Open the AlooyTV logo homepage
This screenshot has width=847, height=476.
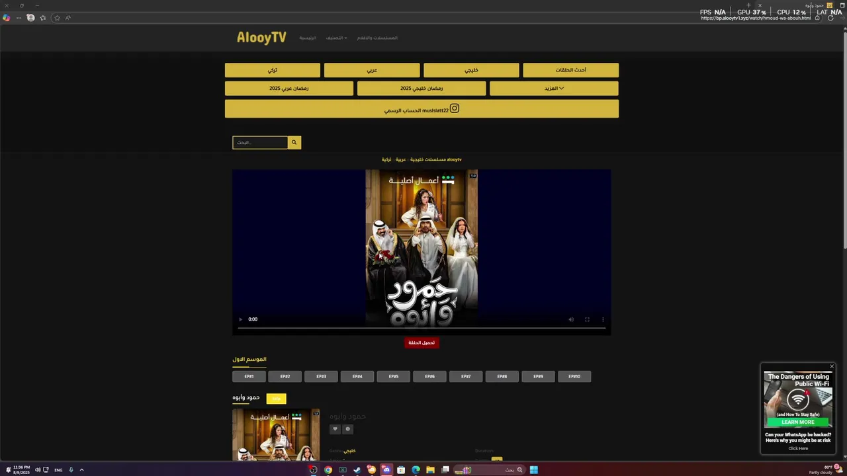tap(261, 38)
